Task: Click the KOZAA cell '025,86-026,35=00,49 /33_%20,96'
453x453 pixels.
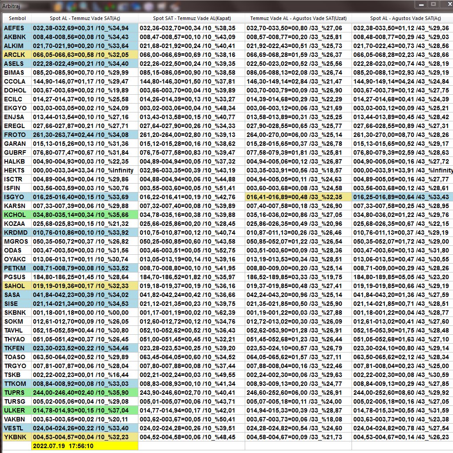Action: tap(298, 224)
